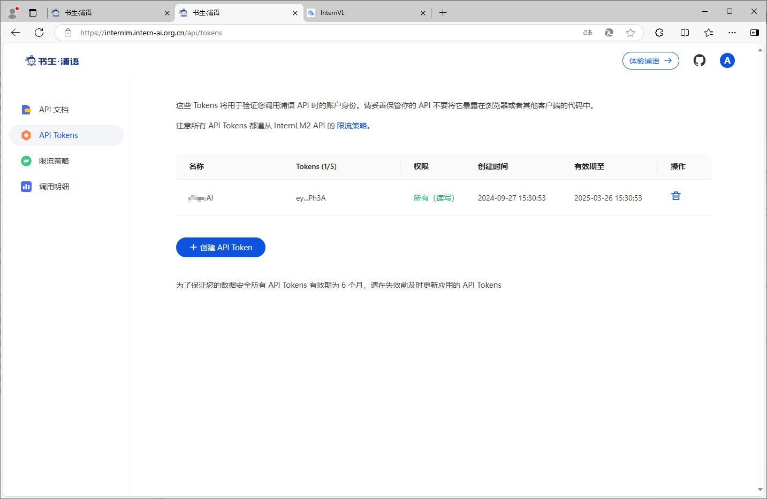Click the 名称 column header
767x499 pixels.
(x=196, y=166)
